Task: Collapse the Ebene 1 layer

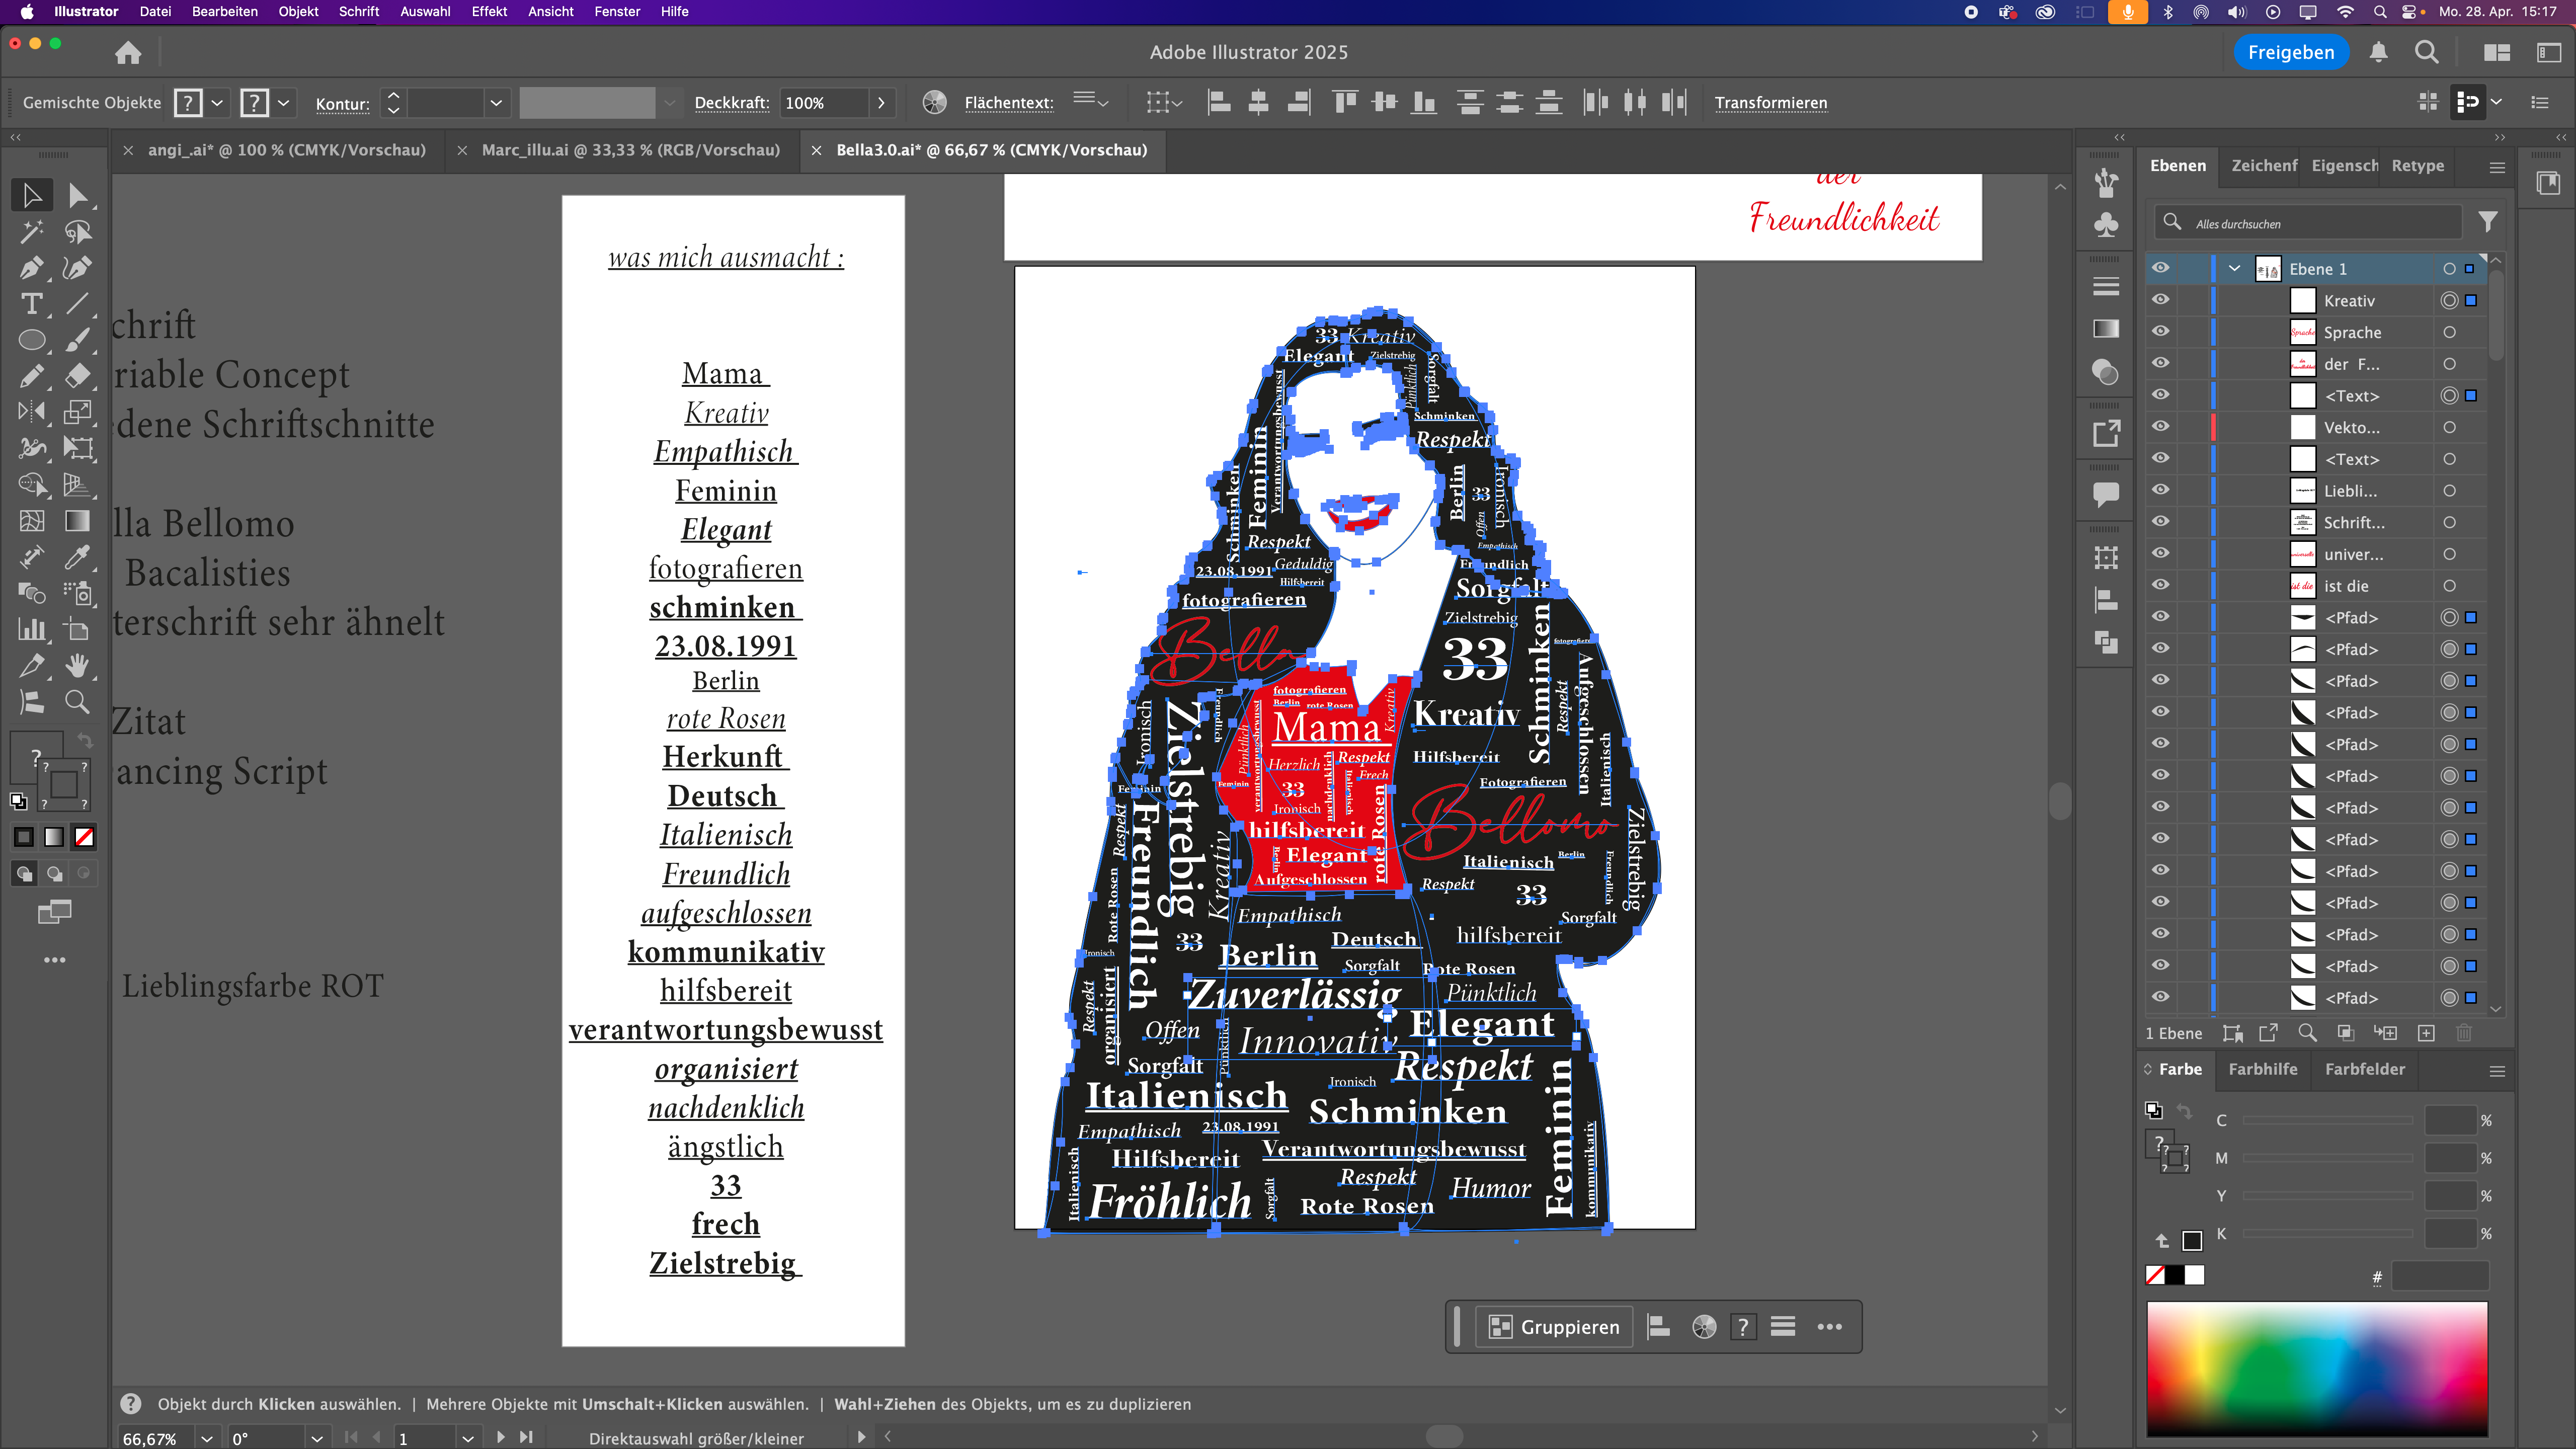Action: pyautogui.click(x=2234, y=268)
